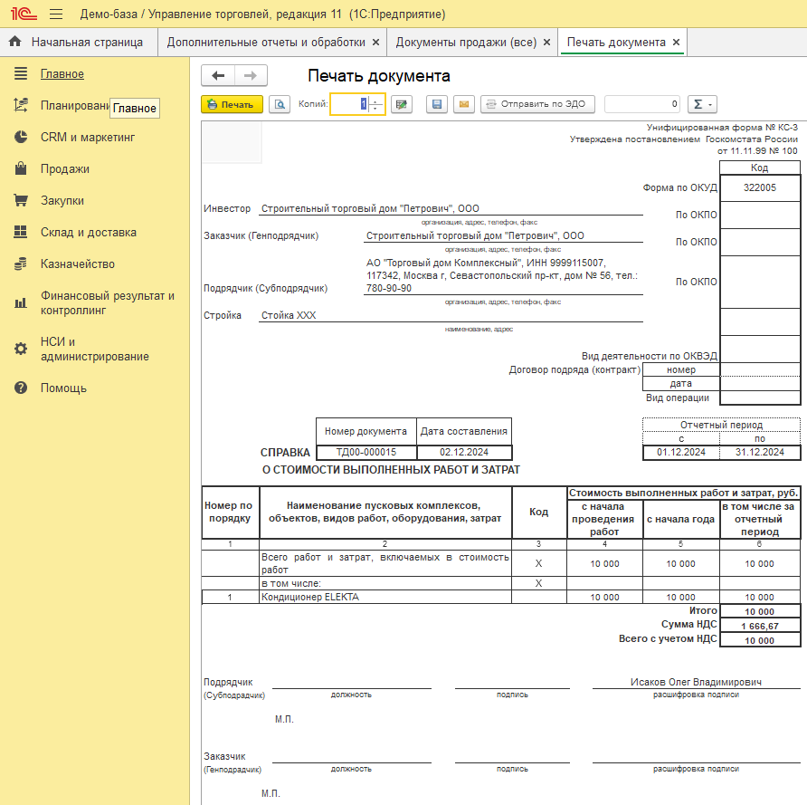Send the document by email envelope icon
This screenshot has height=805, width=807.
coord(464,104)
